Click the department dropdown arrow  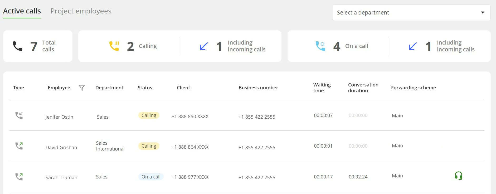coord(483,13)
